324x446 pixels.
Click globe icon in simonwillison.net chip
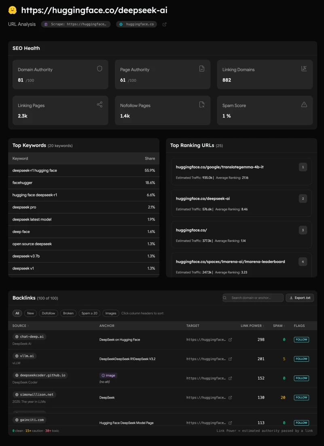click(17, 395)
